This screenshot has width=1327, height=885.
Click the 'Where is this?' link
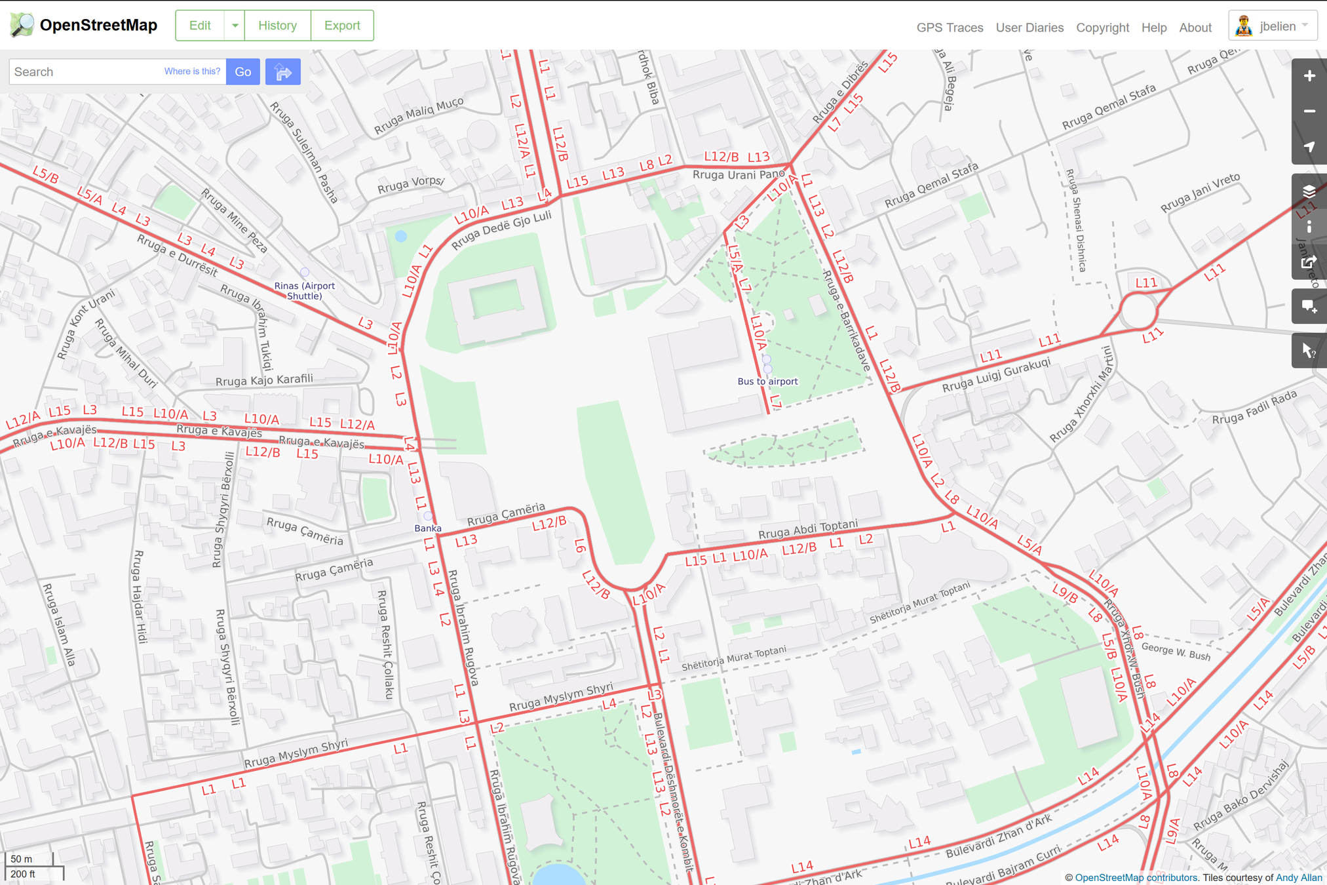[x=192, y=71]
